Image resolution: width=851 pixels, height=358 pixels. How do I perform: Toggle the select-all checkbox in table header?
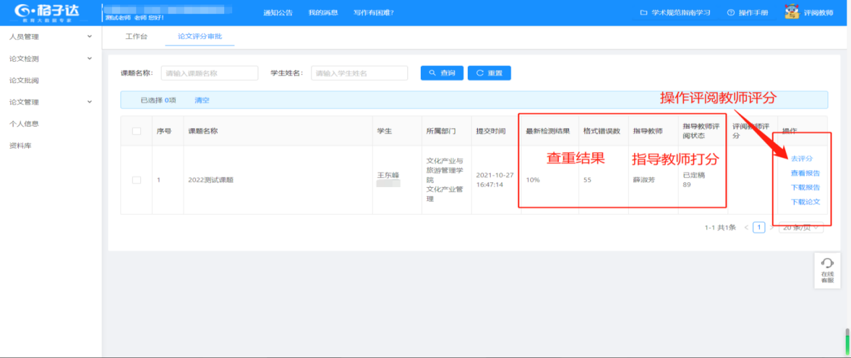137,131
